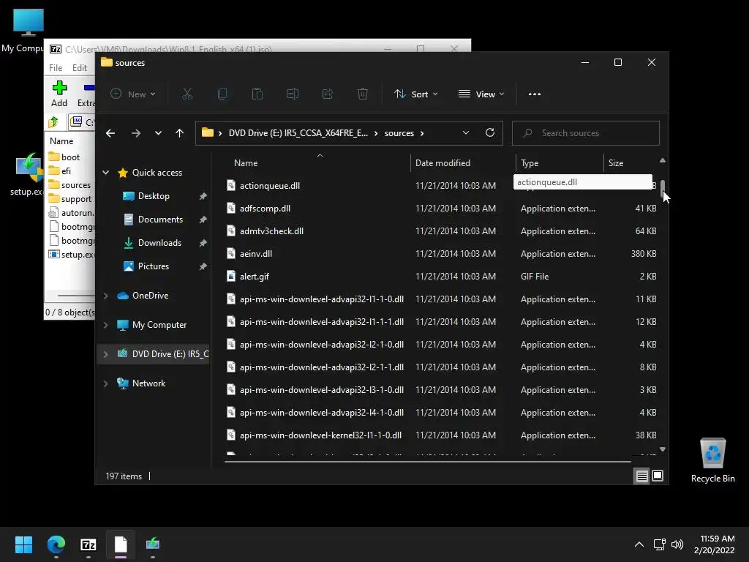Go back with the left arrow
The width and height of the screenshot is (749, 562).
point(110,133)
